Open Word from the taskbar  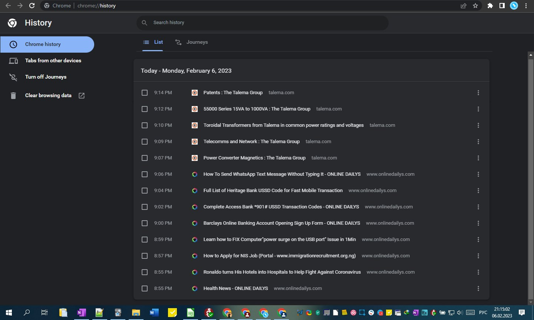(154, 313)
